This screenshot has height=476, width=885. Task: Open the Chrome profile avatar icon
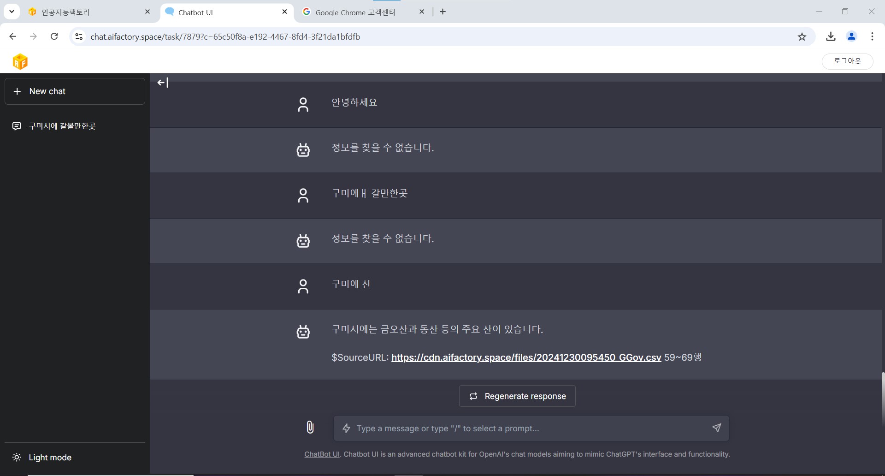coord(851,37)
